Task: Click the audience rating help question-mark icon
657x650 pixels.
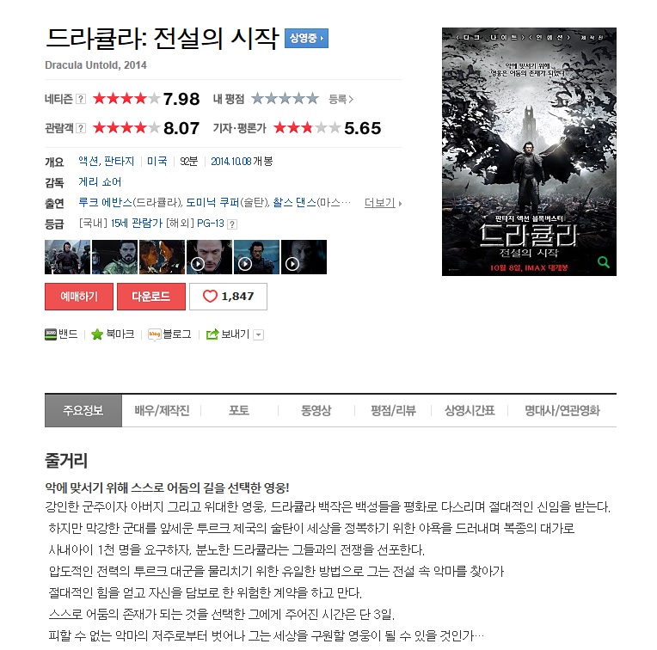Action: 81,128
